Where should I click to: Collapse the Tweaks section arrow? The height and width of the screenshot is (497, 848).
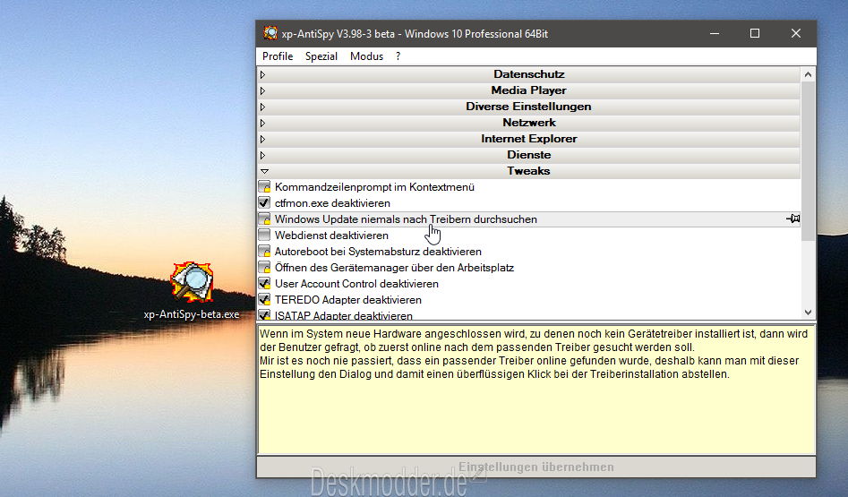pos(264,171)
